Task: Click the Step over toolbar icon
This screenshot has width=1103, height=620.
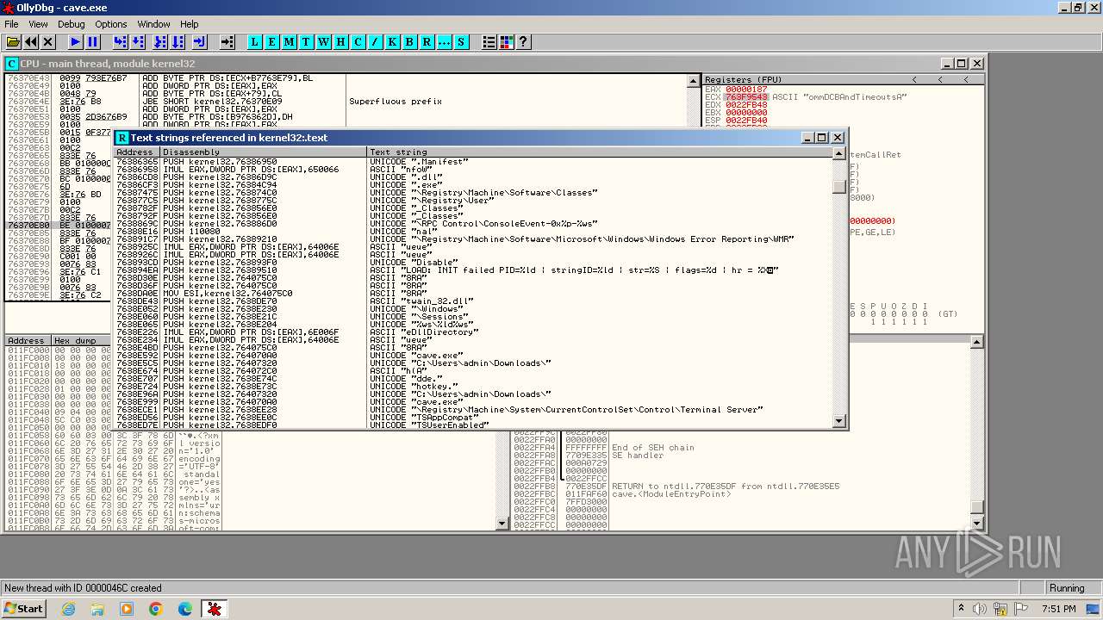Action: pyautogui.click(x=138, y=41)
